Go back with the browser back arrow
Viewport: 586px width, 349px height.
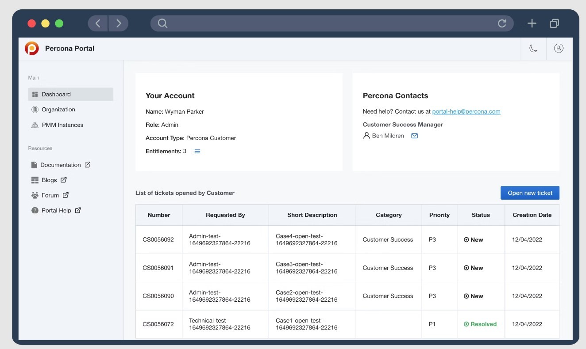tap(98, 23)
